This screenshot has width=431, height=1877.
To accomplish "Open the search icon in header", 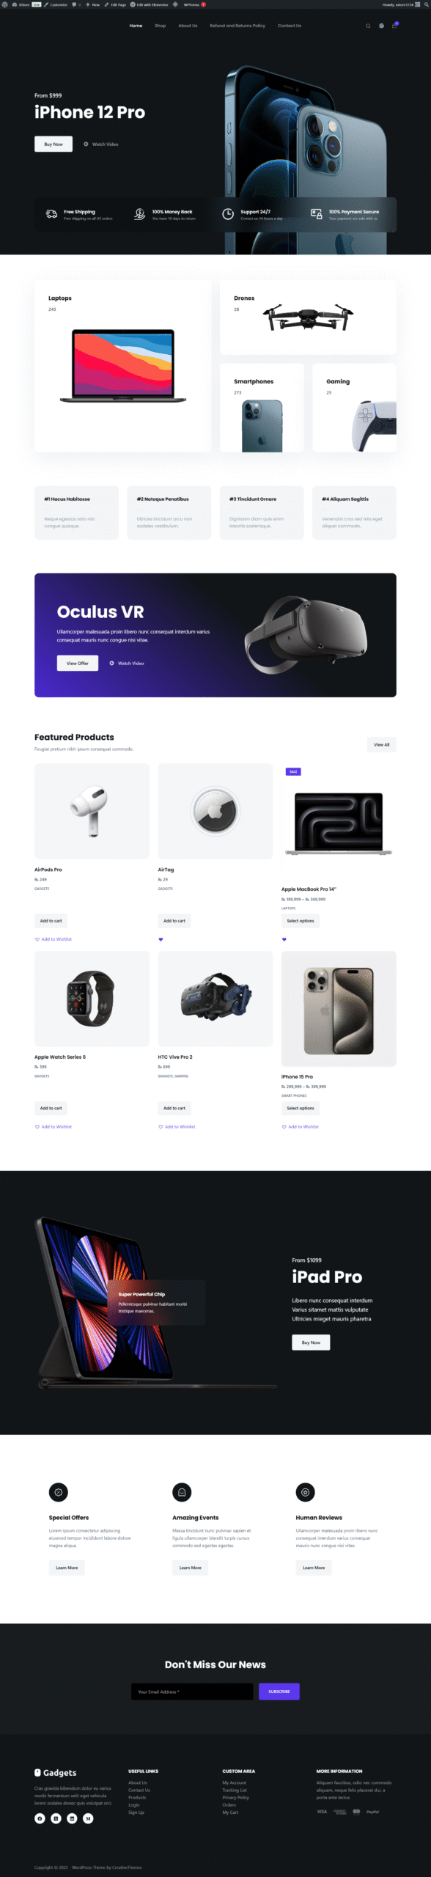I will 368,26.
